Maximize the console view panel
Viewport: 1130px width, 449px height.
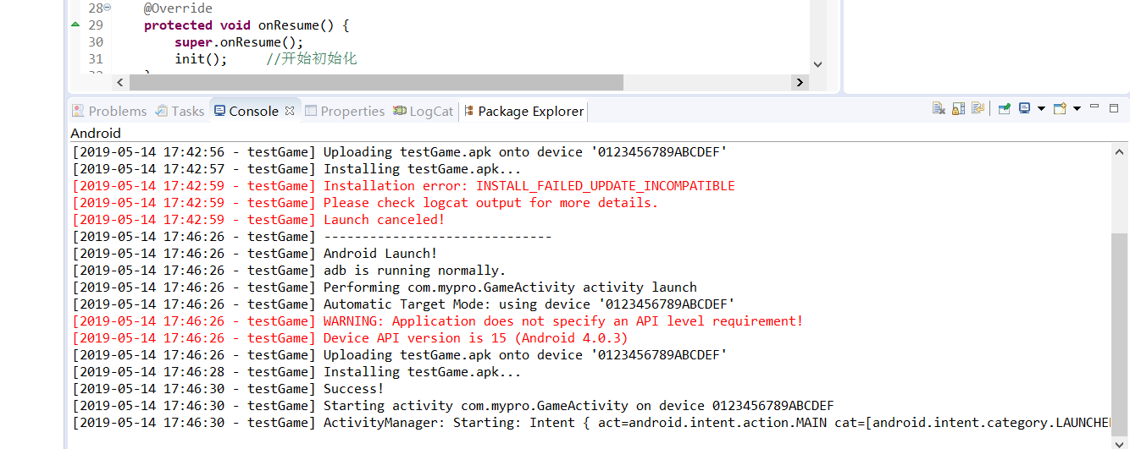(1114, 107)
